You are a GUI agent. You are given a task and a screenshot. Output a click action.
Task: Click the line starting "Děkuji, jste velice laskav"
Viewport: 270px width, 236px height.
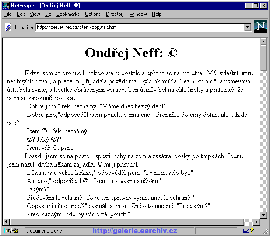tap(109, 173)
